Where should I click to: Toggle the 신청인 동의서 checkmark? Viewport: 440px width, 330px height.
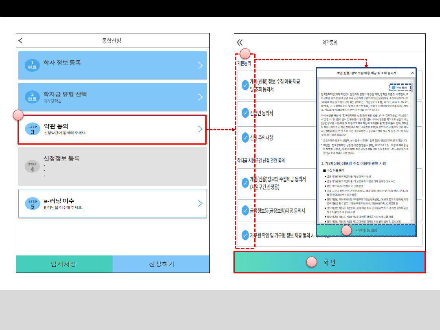(245, 112)
